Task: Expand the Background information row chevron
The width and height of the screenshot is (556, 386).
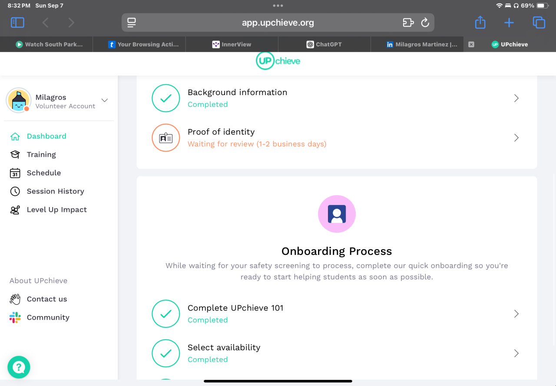Action: pos(516,98)
